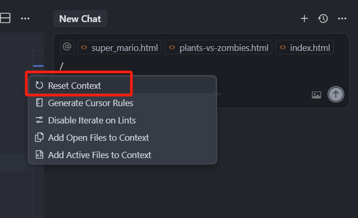Screen dimensions: 358x218
Task: Click the super_mario.html context chip
Action: pos(119,47)
